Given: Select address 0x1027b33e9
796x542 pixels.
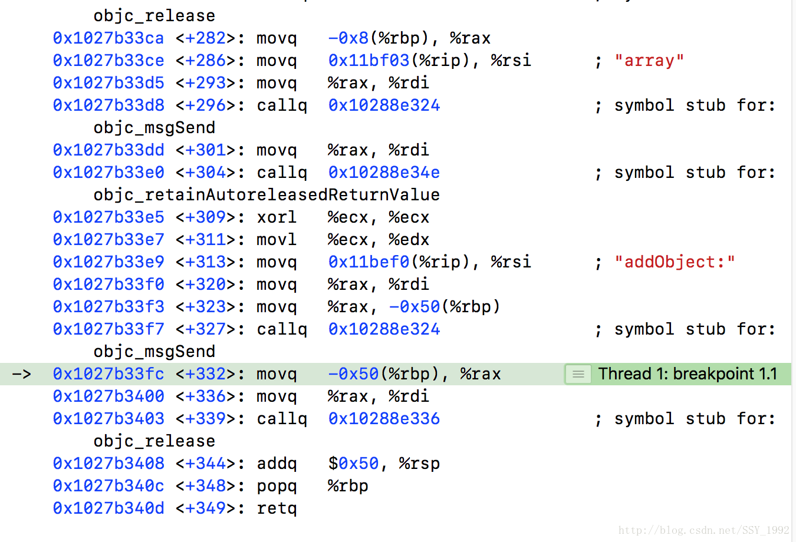Looking at the screenshot, I should (108, 262).
